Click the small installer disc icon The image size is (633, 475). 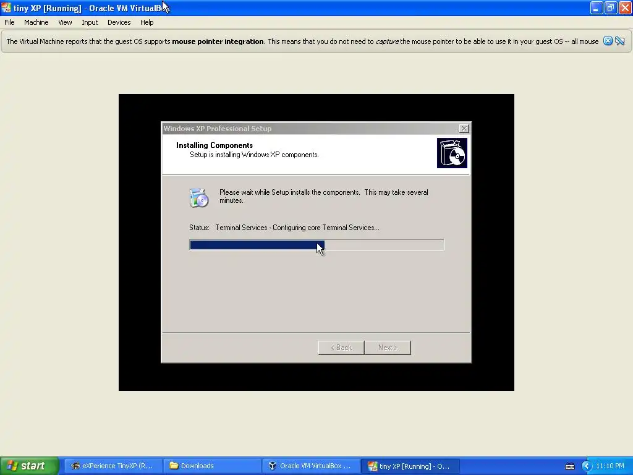click(198, 198)
